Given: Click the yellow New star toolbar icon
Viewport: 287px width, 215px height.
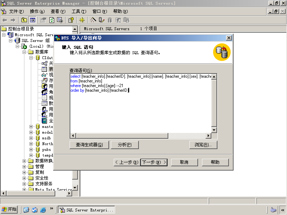Looking at the screenshot, I should coord(82,20).
